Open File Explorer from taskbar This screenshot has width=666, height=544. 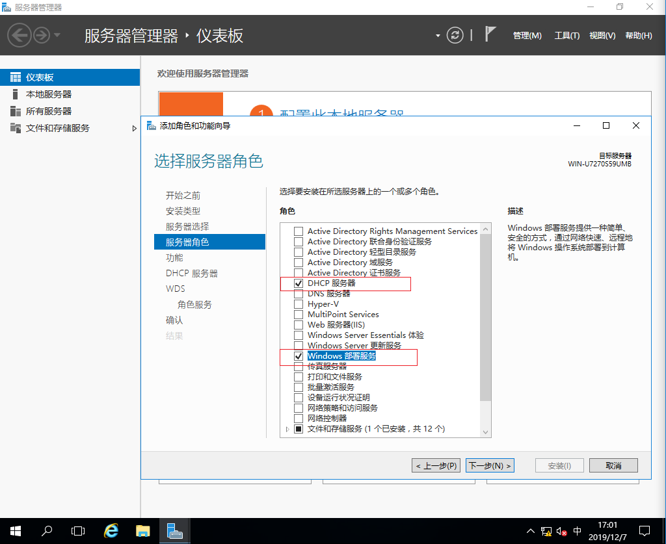[x=142, y=531]
